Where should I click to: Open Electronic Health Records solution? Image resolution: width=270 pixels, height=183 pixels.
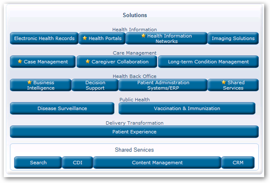[44, 38]
